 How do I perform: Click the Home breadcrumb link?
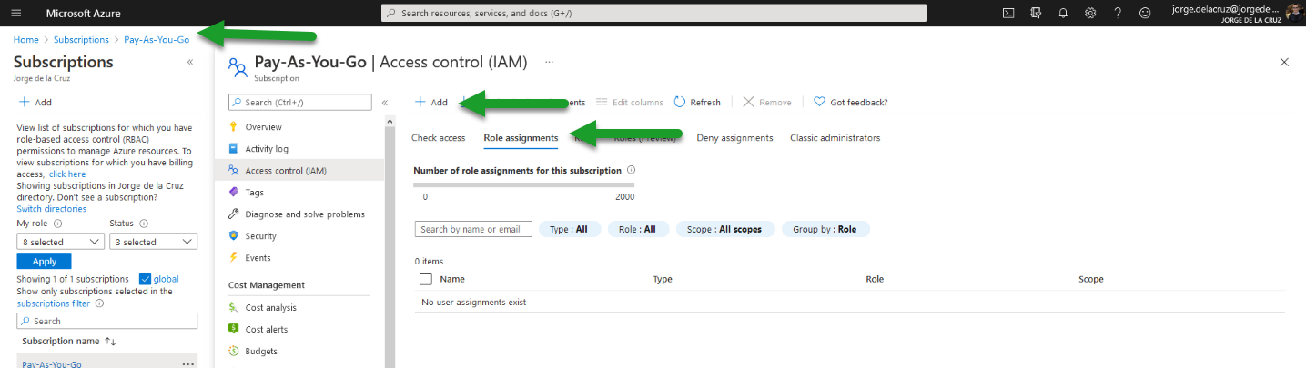click(x=26, y=40)
